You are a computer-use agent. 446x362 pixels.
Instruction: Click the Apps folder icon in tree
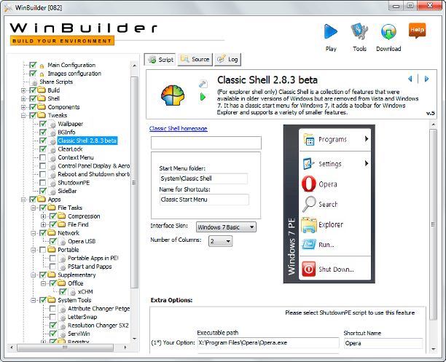coord(42,199)
